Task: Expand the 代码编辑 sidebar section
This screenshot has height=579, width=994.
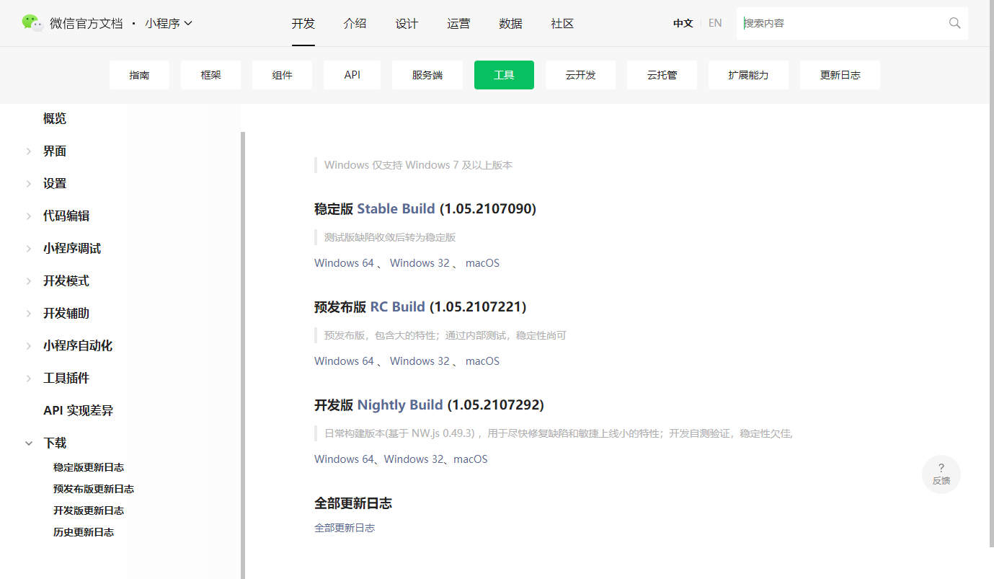Action: [x=29, y=216]
